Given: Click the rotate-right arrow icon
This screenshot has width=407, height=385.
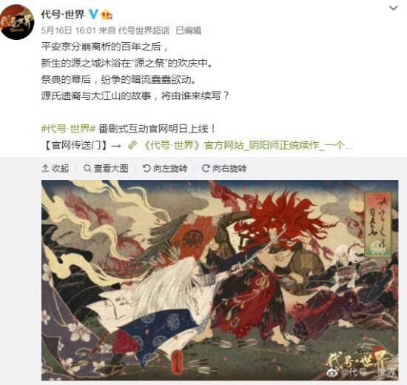Looking at the screenshot, I should [206, 168].
